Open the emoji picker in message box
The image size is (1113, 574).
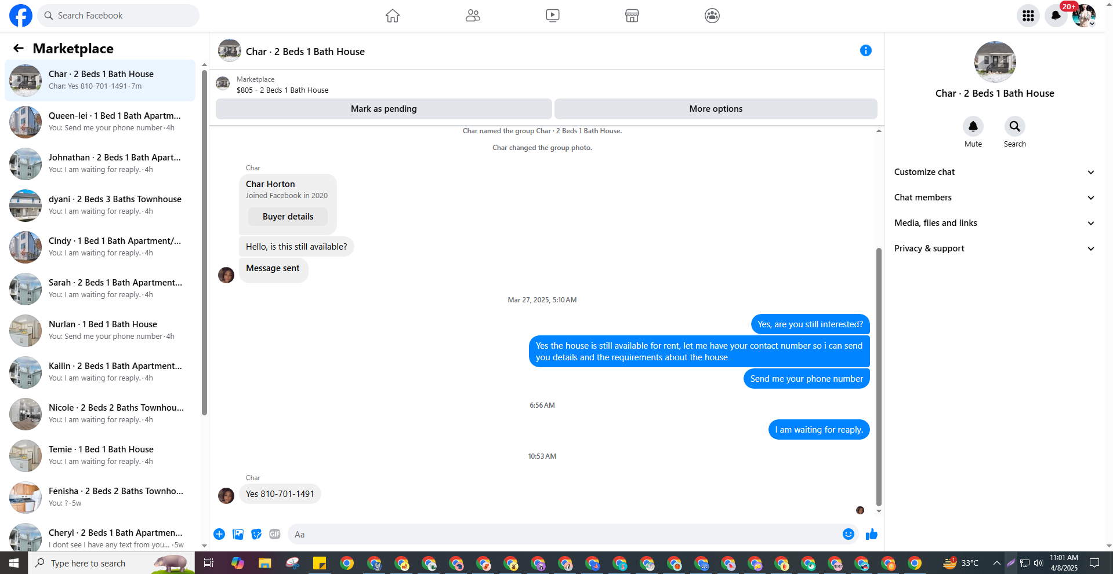[849, 534]
